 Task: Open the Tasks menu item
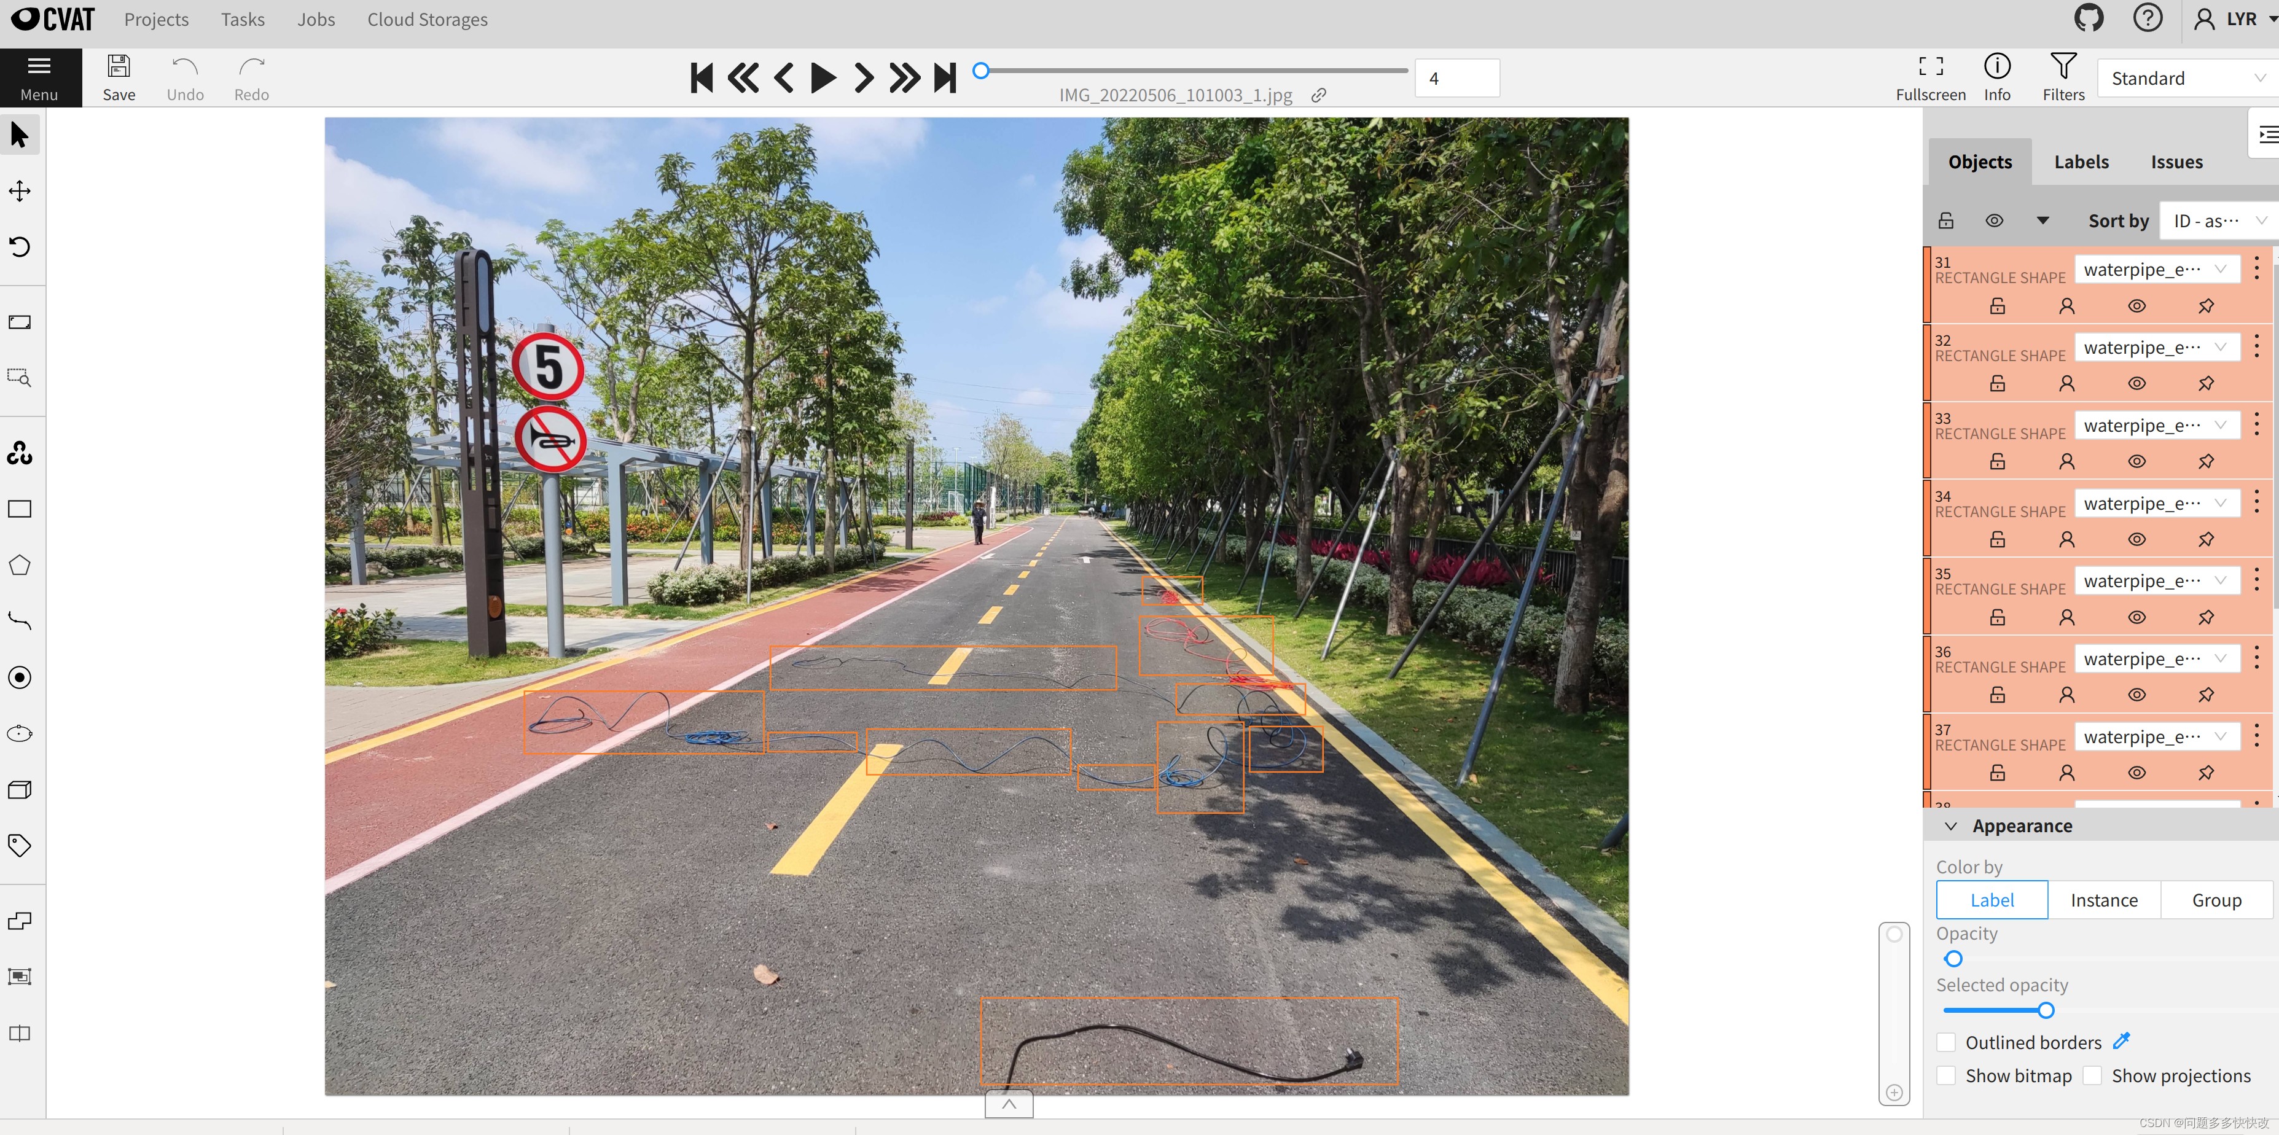point(243,20)
